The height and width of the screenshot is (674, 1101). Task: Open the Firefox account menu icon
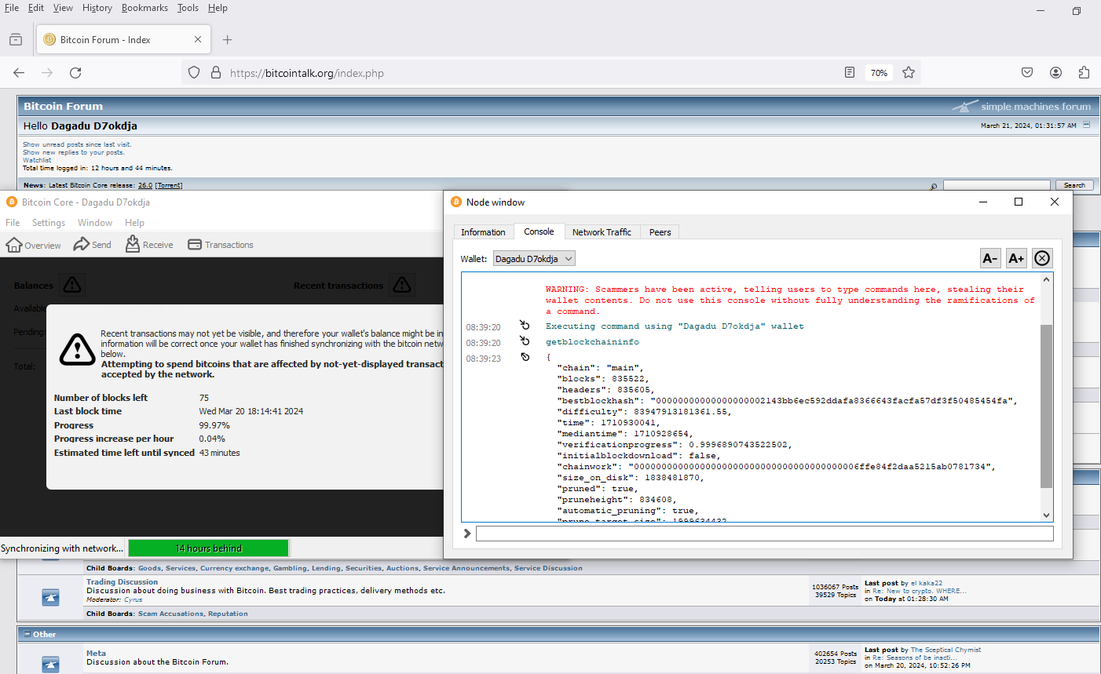point(1055,72)
